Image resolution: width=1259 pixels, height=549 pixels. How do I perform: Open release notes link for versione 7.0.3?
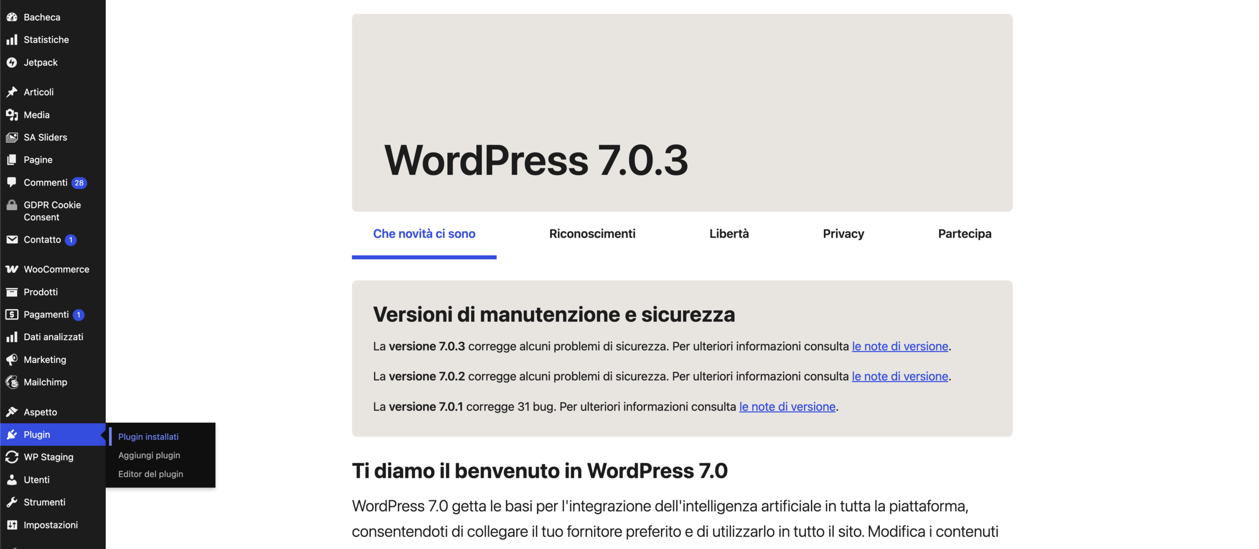pos(900,346)
